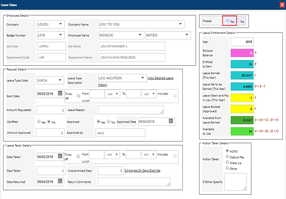This screenshot has height=199, width=286.
Task: Focus the Return Comments text area
Action: pos(134,182)
